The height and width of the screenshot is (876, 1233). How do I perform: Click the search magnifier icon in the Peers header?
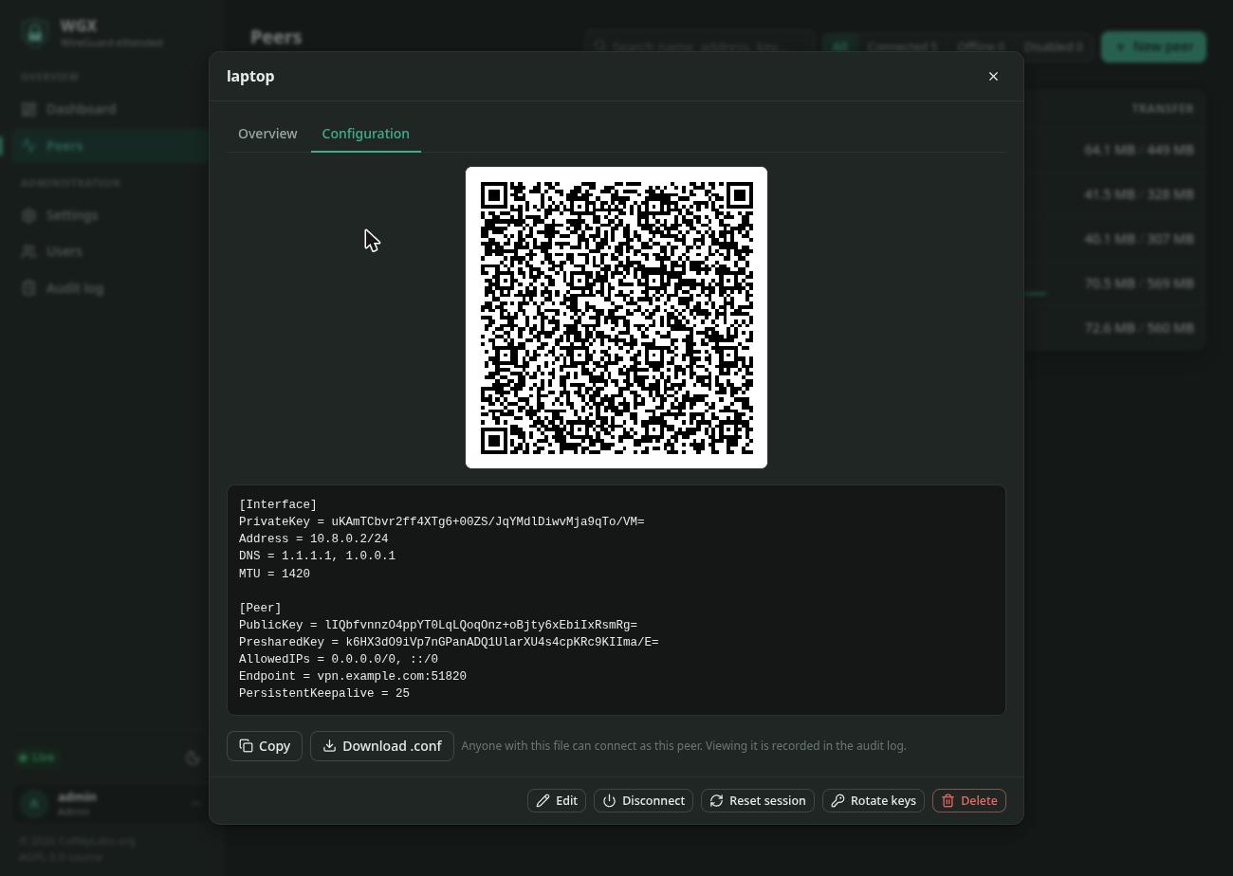pyautogui.click(x=600, y=46)
